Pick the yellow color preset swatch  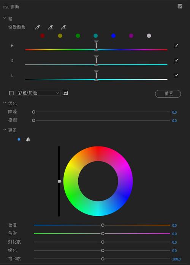pos(60,36)
